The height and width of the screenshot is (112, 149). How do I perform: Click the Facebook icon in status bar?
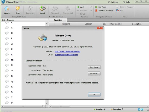(139, 109)
